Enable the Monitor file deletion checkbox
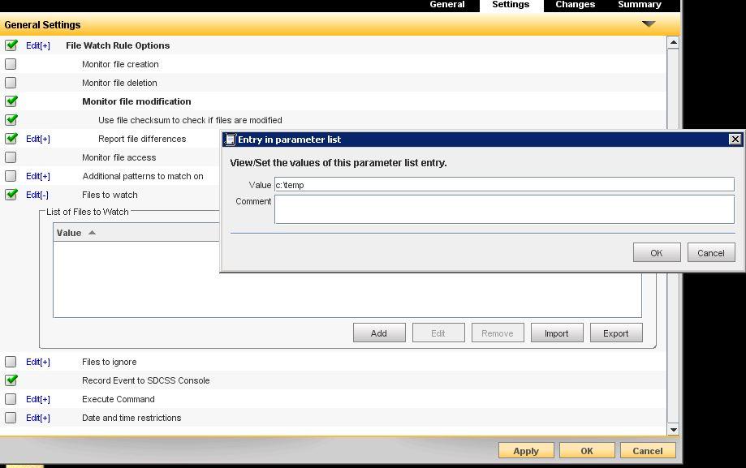The height and width of the screenshot is (468, 746). 11,83
